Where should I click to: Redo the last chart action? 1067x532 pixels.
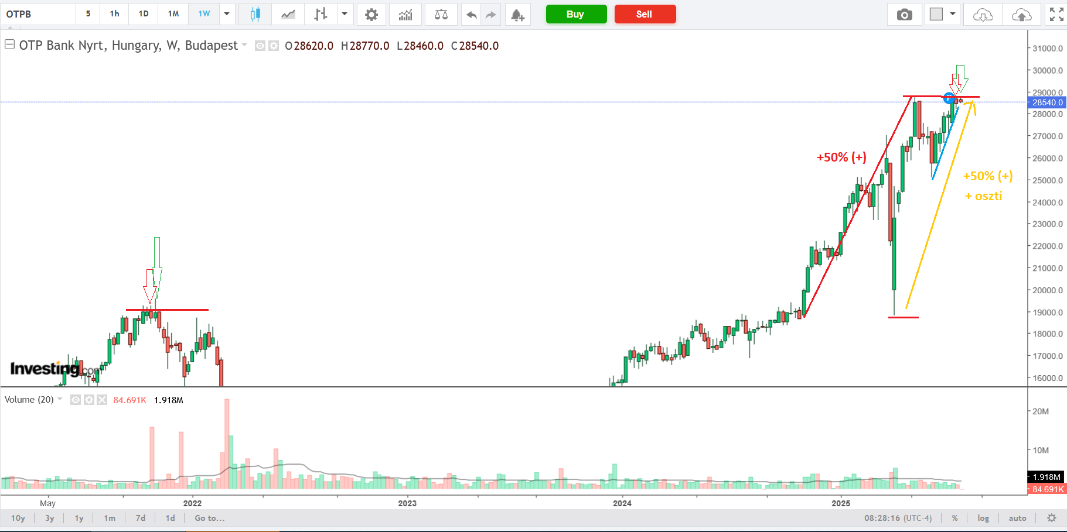[x=491, y=14]
